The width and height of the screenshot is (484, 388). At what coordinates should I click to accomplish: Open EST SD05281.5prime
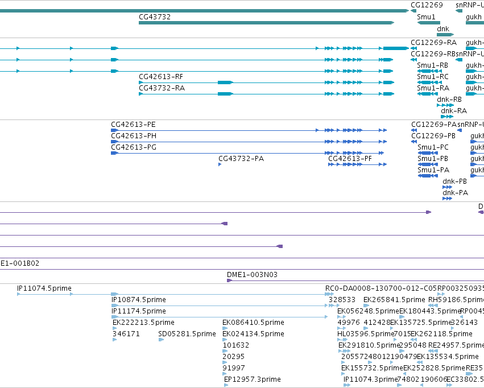pyautogui.click(x=187, y=335)
